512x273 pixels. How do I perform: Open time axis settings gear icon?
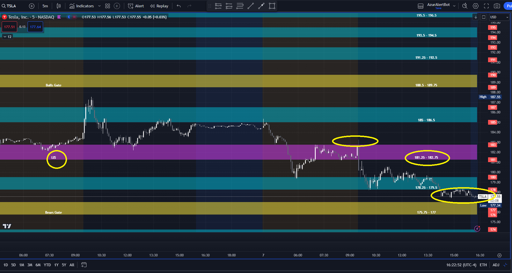(x=499, y=255)
